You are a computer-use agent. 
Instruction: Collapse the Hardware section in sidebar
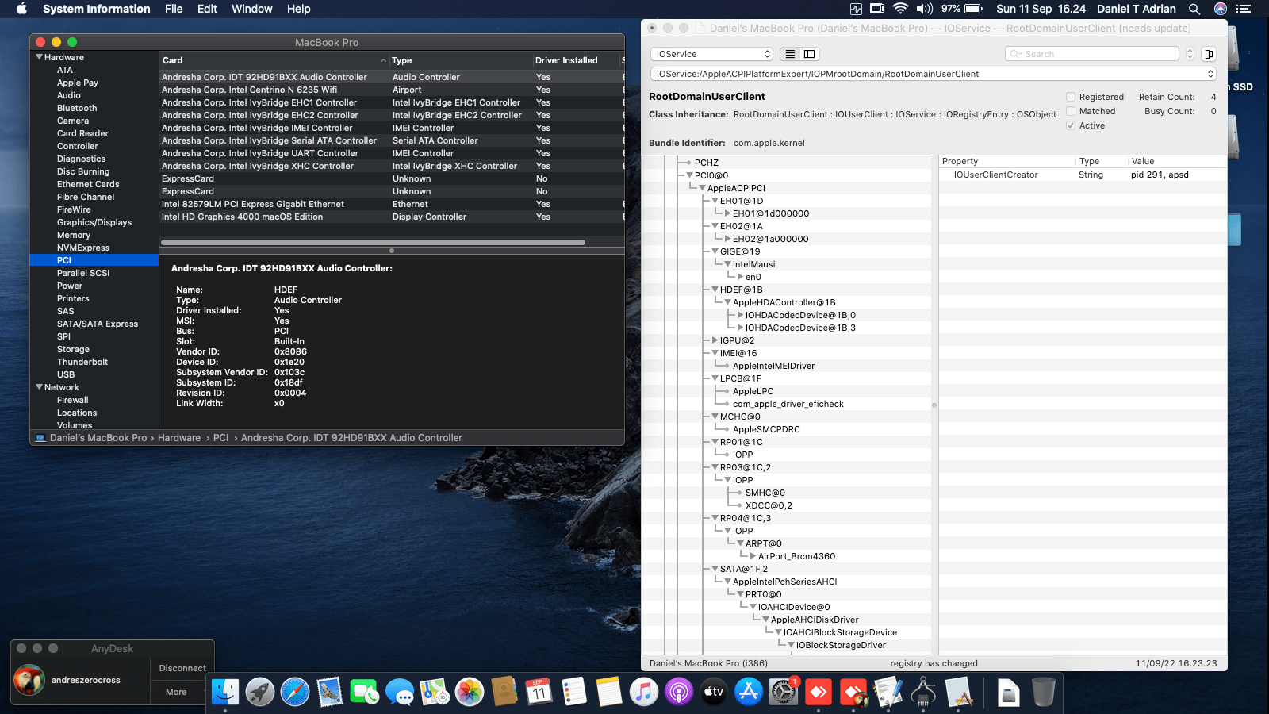(39, 57)
